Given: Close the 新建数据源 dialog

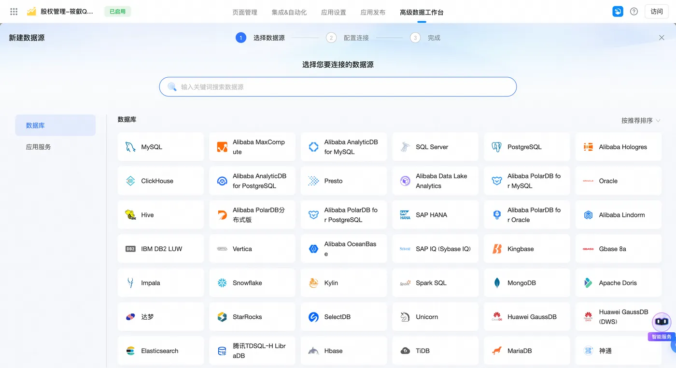Looking at the screenshot, I should [x=662, y=38].
